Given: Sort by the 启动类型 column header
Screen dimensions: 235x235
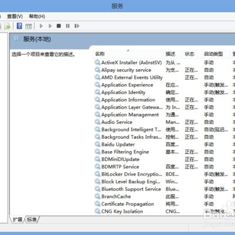Looking at the screenshot, I should (213, 54).
